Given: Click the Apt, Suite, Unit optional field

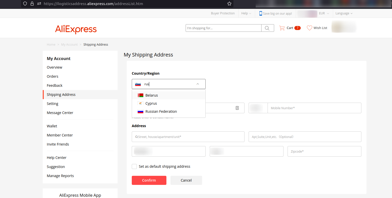Looking at the screenshot, I should [x=305, y=137].
